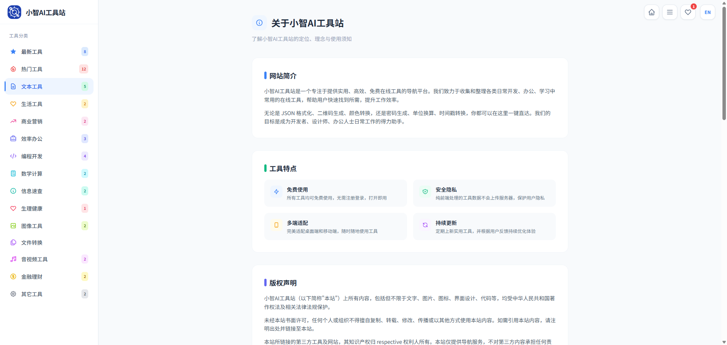
Task: Open 热门工具 category
Action: point(49,69)
